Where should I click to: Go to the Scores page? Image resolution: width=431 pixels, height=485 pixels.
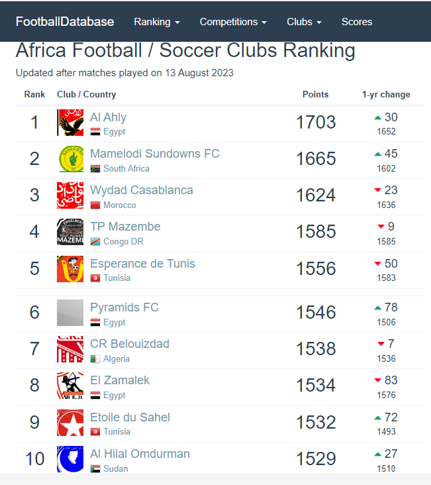point(357,22)
